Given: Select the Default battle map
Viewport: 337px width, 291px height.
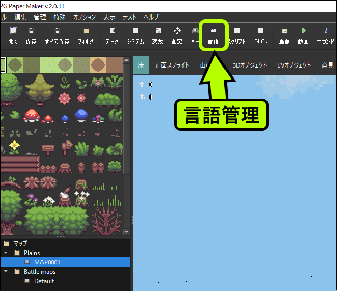Looking at the screenshot, I should (44, 281).
